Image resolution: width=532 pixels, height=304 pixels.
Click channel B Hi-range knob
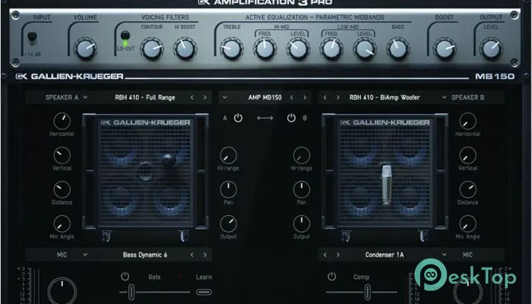pos(301,155)
